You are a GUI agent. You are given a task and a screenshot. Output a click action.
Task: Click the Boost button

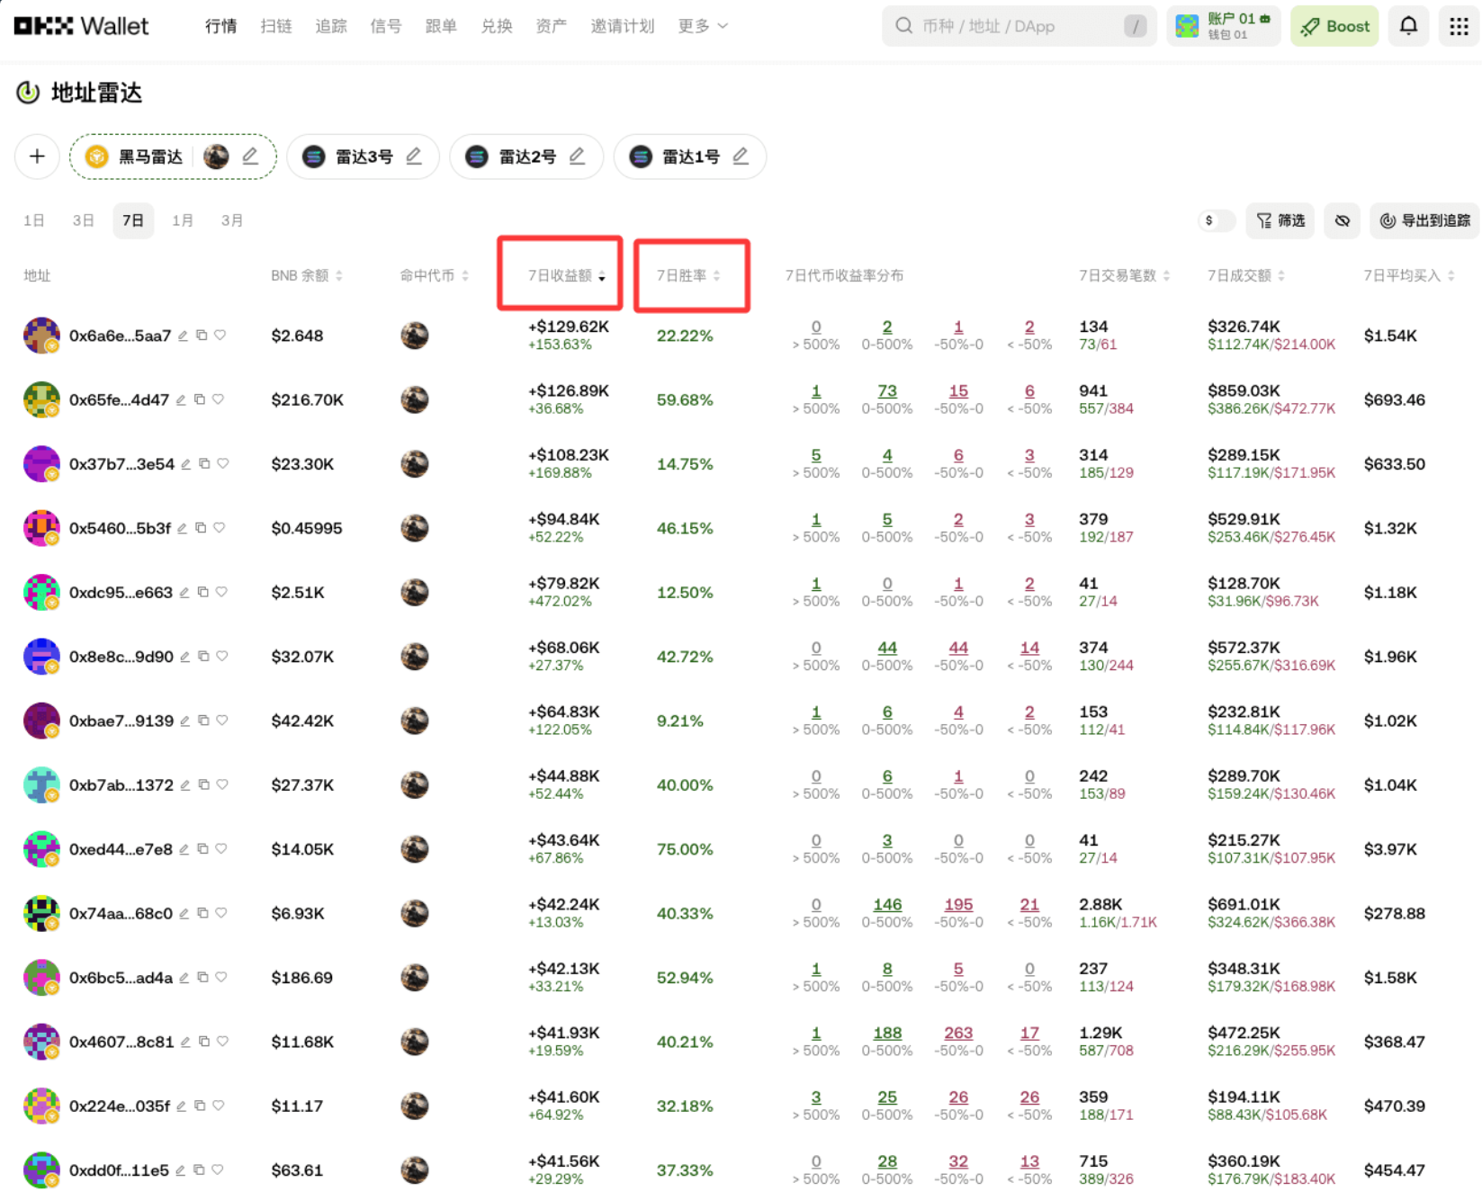(1334, 26)
